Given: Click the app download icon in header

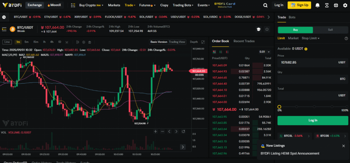Looking at the screenshot, I should point(327,5).
